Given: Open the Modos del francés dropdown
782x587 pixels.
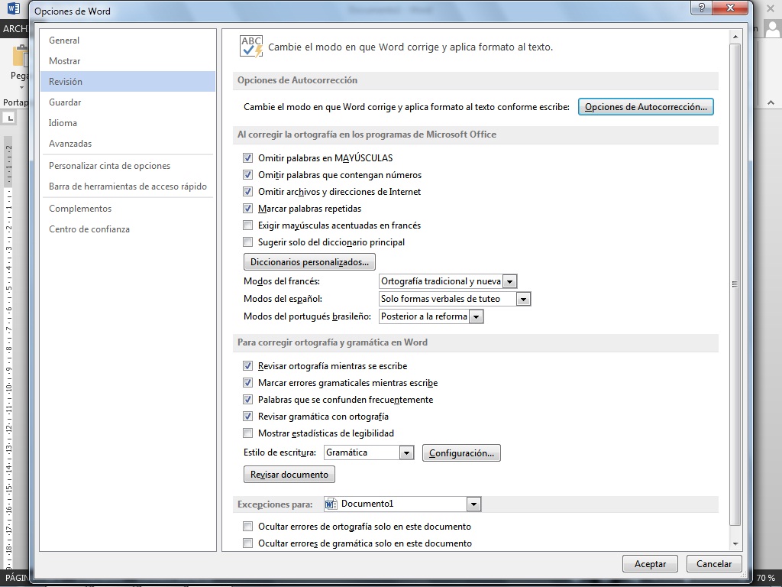Looking at the screenshot, I should click(x=509, y=281).
